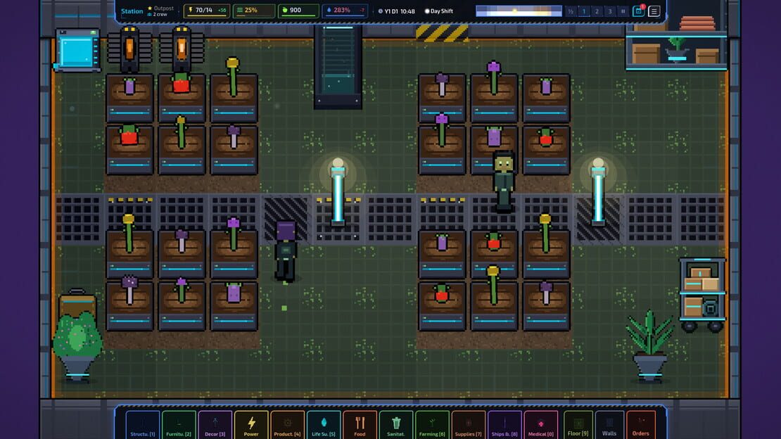The image size is (781, 439).
Task: Select the central water tank
Action: click(x=338, y=66)
